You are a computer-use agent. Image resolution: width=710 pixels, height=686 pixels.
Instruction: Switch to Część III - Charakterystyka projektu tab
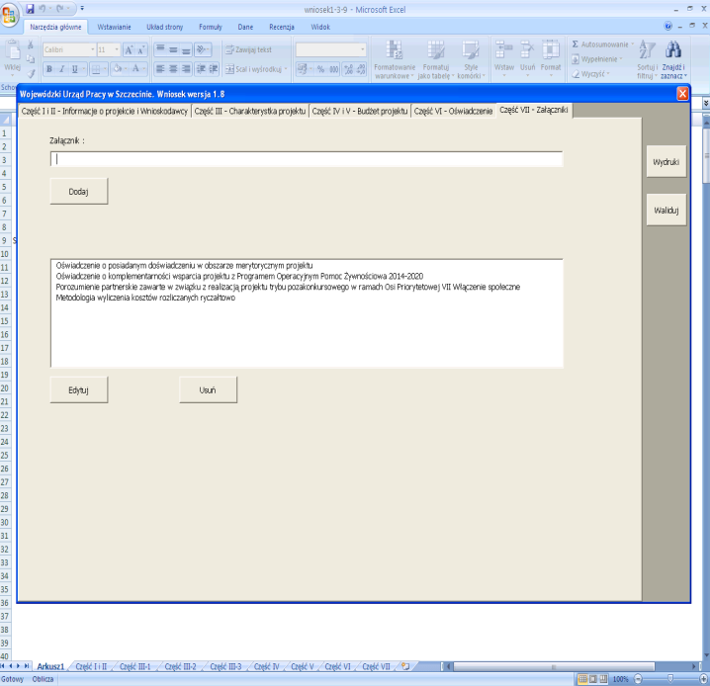point(250,111)
